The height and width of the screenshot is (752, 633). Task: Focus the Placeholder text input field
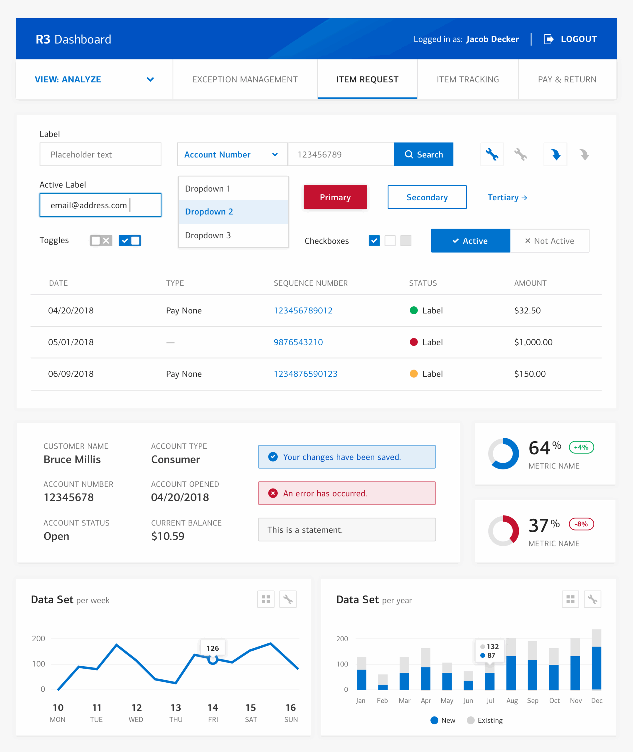tap(100, 154)
